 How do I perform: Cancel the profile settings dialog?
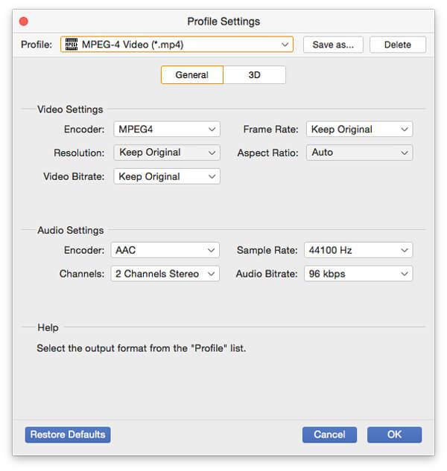pyautogui.click(x=329, y=435)
